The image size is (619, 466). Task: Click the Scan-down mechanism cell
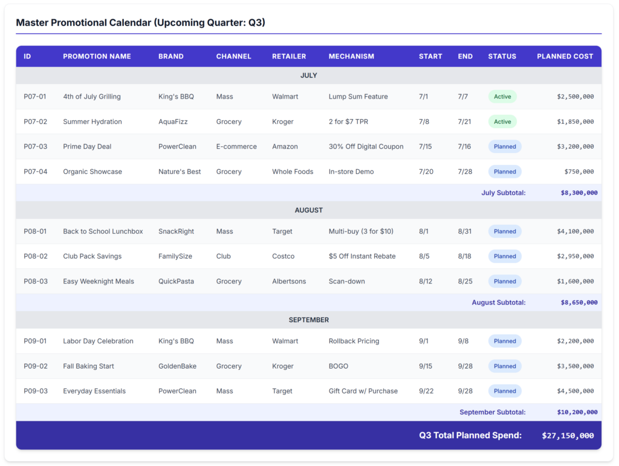pyautogui.click(x=346, y=281)
